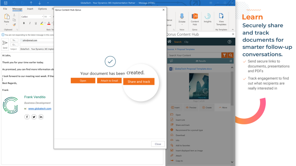Viewport: 296px width, 166px height.
Task: Click Insert in the document action bar
Action: (x=175, y=108)
